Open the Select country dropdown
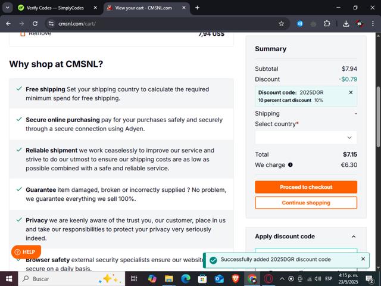381x286 pixels. [306, 138]
